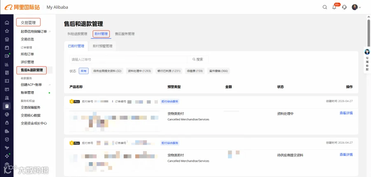Open the notification bell with 99+ badge
Viewport: 371px width, 177px height.
pos(334,7)
